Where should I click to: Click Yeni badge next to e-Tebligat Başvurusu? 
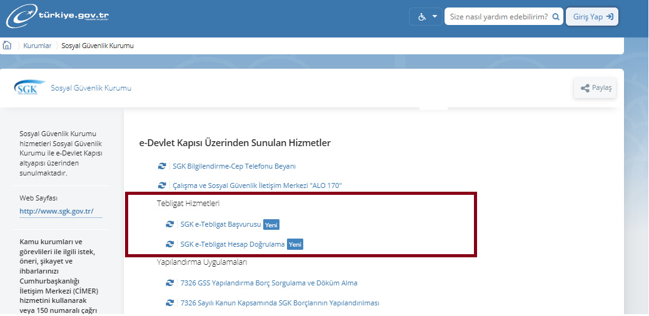(271, 225)
